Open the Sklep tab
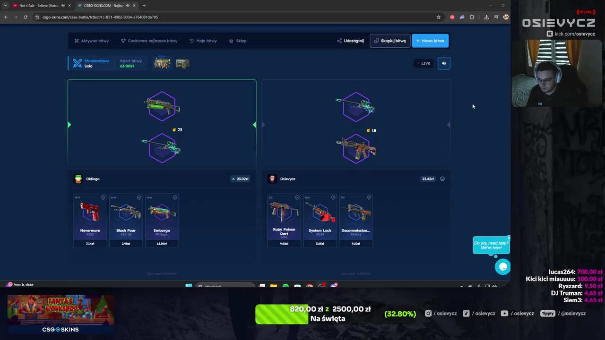This screenshot has height=340, width=605. pos(238,41)
